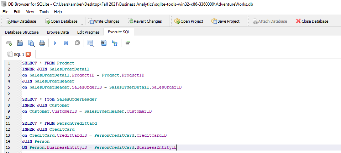This screenshot has width=341, height=153.
Task: Switch to Database Structure tab
Action: tap(22, 32)
